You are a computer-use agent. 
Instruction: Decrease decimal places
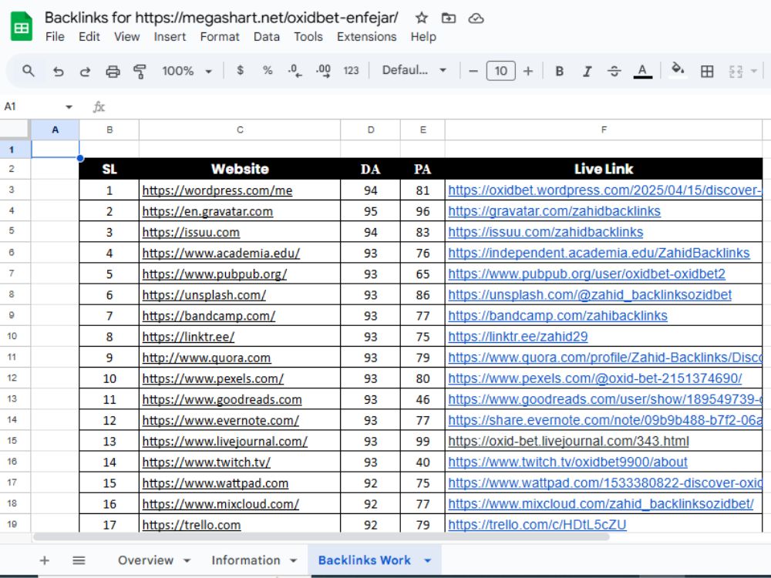coord(295,71)
